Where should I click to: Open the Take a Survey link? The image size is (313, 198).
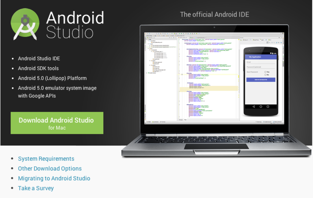pos(36,188)
